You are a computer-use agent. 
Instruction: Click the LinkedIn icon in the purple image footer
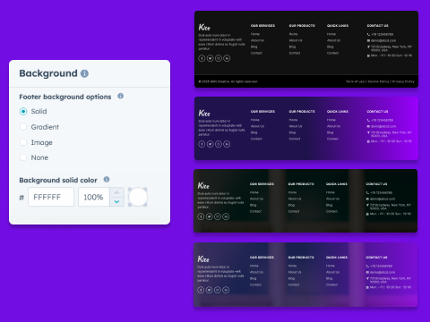click(226, 290)
